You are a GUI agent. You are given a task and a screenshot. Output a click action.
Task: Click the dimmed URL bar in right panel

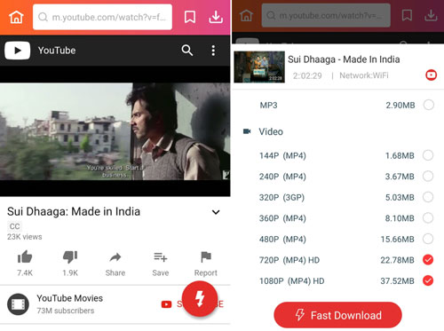coord(326,15)
